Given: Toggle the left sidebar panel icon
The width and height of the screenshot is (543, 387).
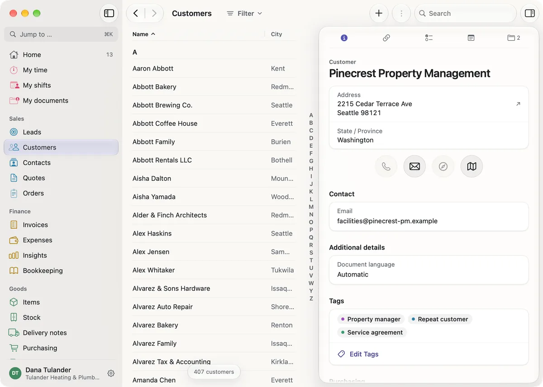Looking at the screenshot, I should click(109, 13).
